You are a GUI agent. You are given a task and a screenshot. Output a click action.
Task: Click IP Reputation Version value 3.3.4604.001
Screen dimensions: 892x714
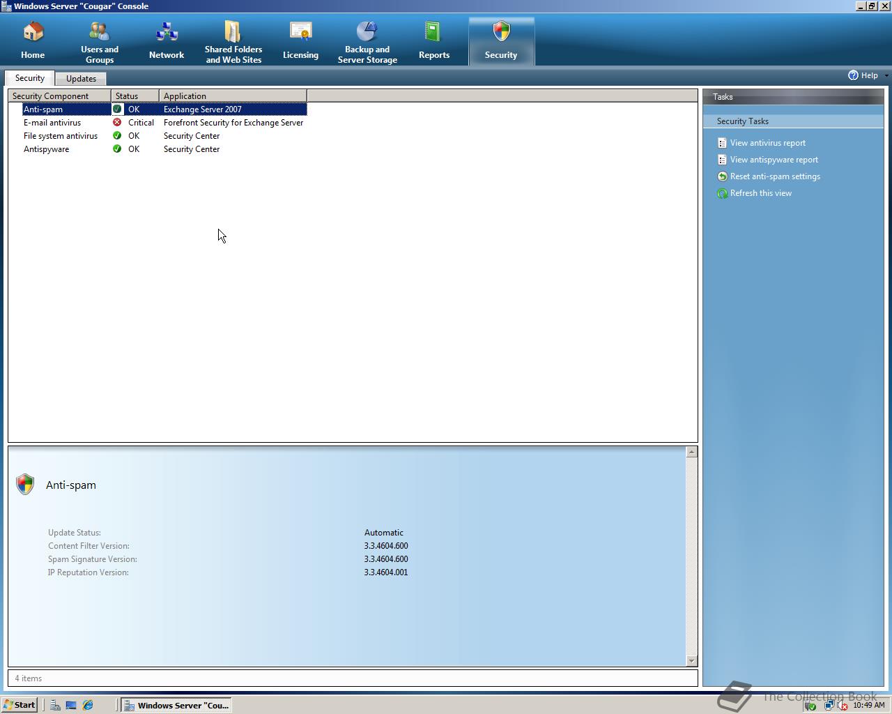[x=386, y=572]
